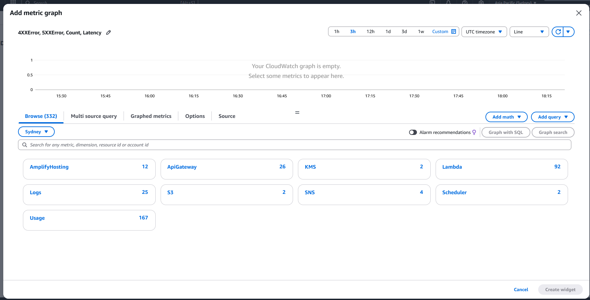
Task: Click the Graph search button
Action: (x=553, y=132)
